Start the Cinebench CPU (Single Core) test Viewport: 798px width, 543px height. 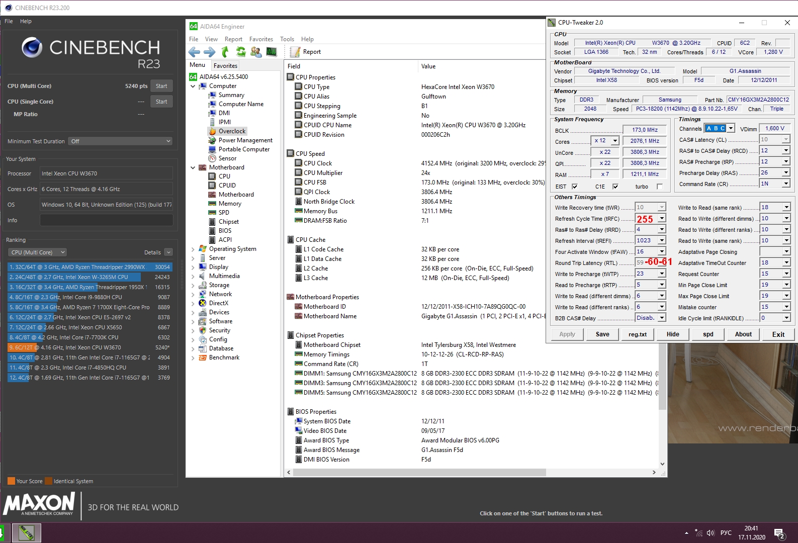tap(161, 102)
